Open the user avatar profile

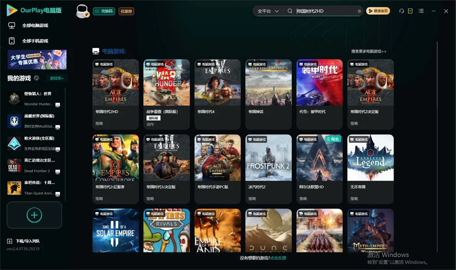[x=82, y=11]
